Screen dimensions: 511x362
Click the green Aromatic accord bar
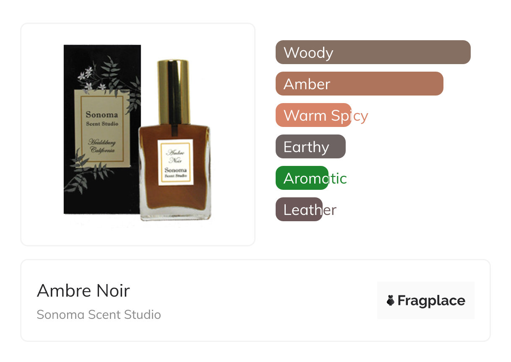point(302,178)
